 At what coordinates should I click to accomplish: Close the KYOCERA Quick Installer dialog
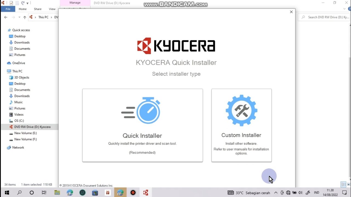(291, 12)
